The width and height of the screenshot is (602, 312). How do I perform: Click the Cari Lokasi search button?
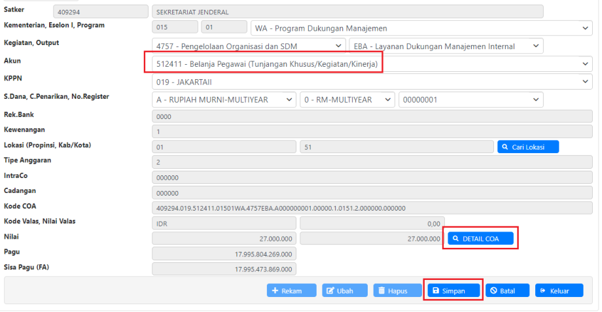[x=528, y=147]
